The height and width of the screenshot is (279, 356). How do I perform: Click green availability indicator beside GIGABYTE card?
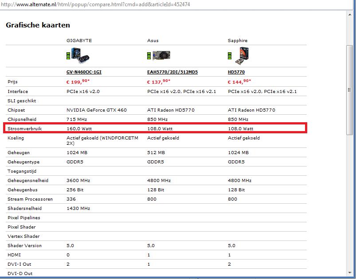coord(68,56)
